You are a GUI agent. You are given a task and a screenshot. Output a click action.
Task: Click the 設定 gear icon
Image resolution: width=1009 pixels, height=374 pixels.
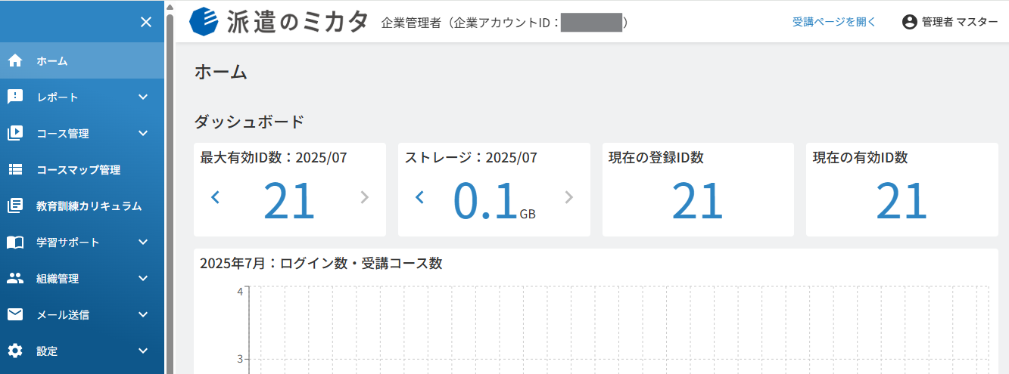point(15,351)
